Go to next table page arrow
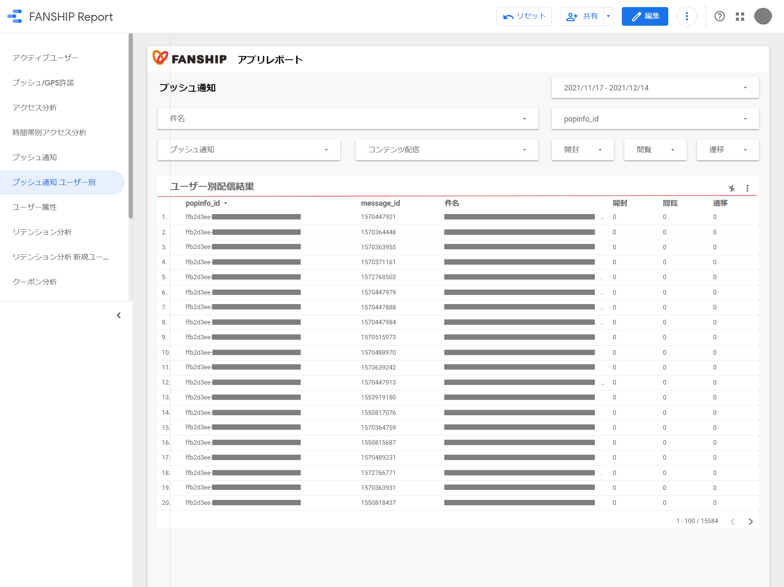This screenshot has width=784, height=587. pyautogui.click(x=750, y=521)
